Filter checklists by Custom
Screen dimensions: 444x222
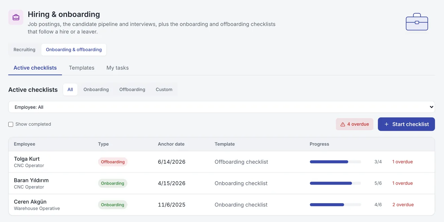164,90
